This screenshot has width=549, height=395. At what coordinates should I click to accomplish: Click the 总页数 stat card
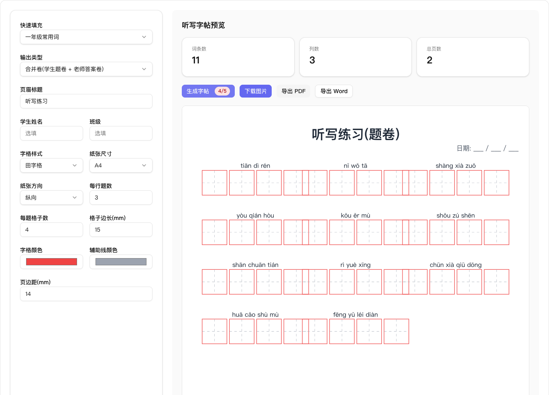tap(473, 57)
